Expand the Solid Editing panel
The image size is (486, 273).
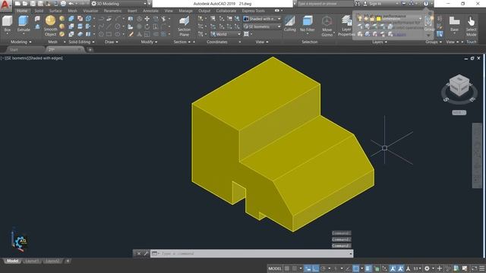(81, 42)
